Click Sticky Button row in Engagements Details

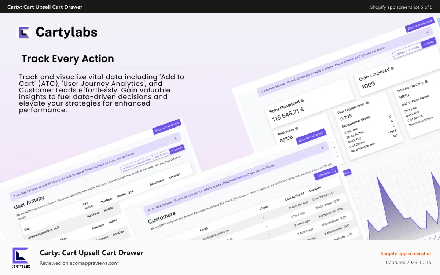coord(355,135)
